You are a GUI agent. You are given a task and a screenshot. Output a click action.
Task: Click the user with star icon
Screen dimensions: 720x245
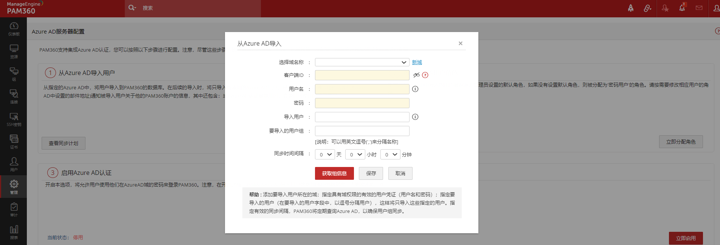tap(665, 8)
